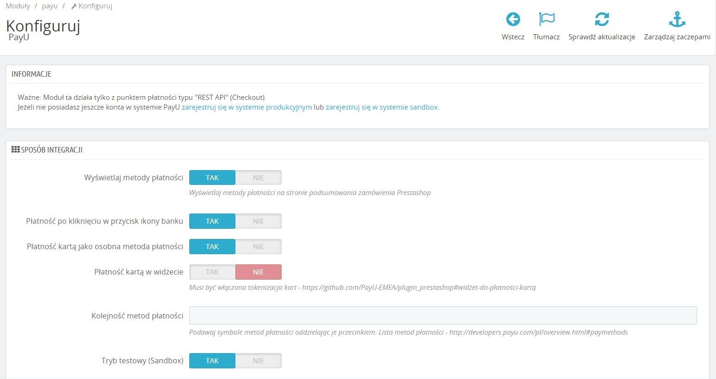The width and height of the screenshot is (716, 379).
Task: Disable Sandbox mode with NIE
Action: tap(259, 361)
